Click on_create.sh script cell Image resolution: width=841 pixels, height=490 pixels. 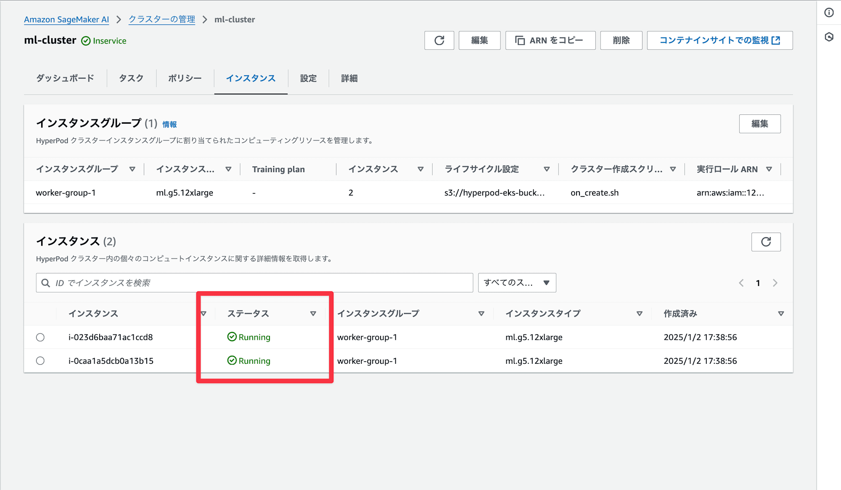[x=595, y=193]
